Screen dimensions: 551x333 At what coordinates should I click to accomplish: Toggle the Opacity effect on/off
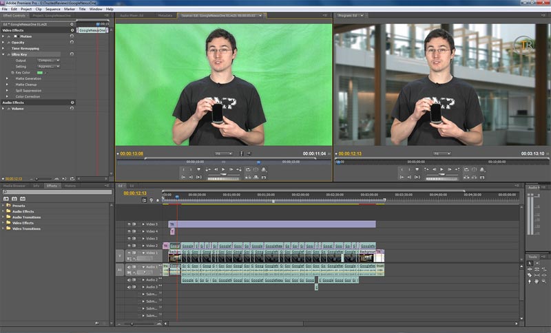[x=9, y=43]
